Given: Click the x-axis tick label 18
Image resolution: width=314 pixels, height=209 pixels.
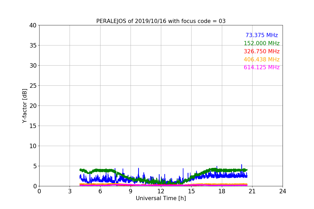Looking at the screenshot, I should point(222,191).
